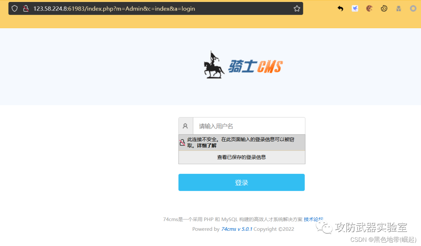Click the grey circle icon in toolbar

click(413, 9)
